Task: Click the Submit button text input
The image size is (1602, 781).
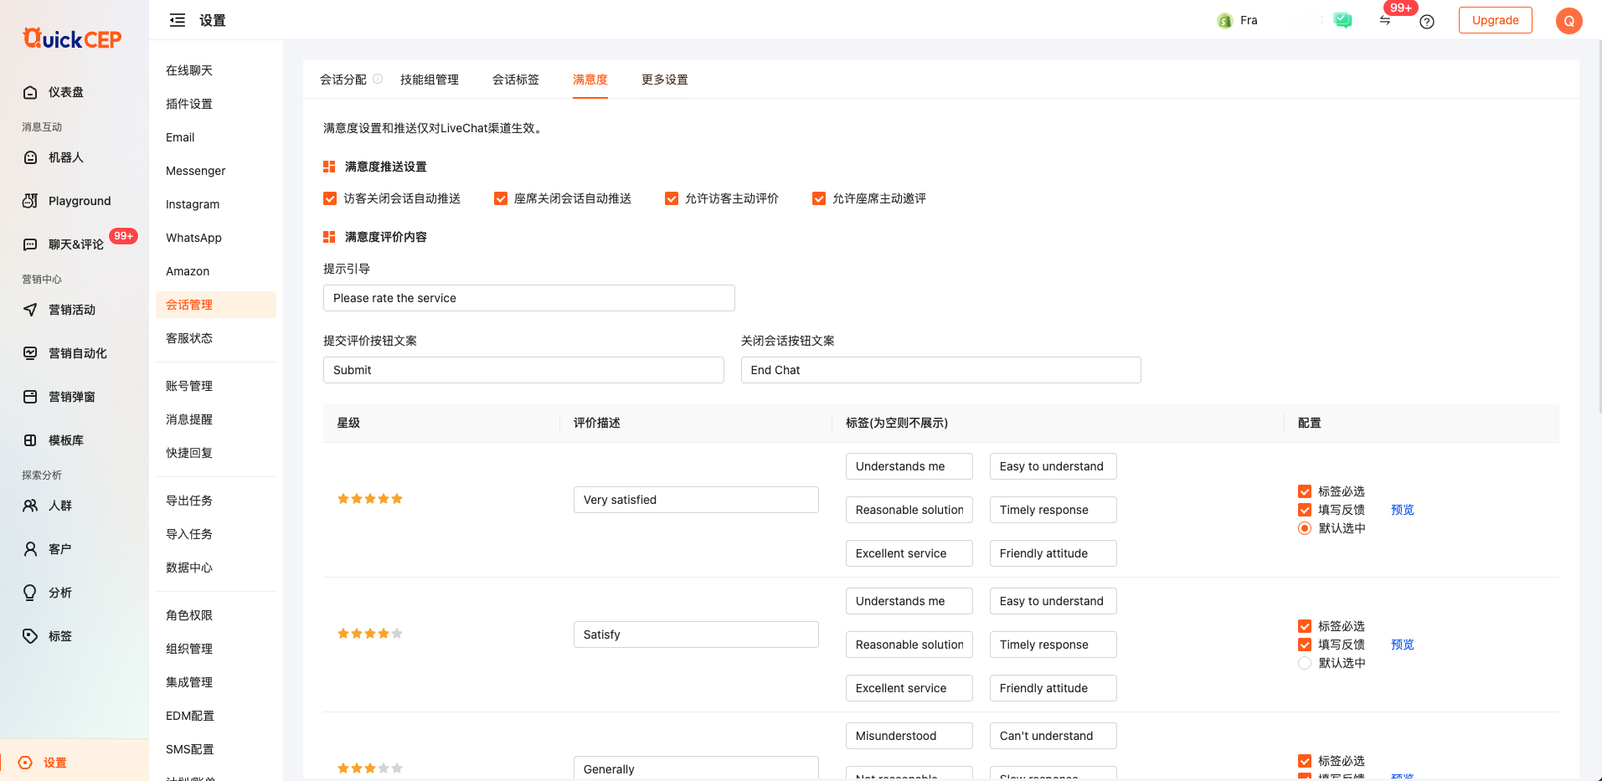Action: click(x=523, y=370)
